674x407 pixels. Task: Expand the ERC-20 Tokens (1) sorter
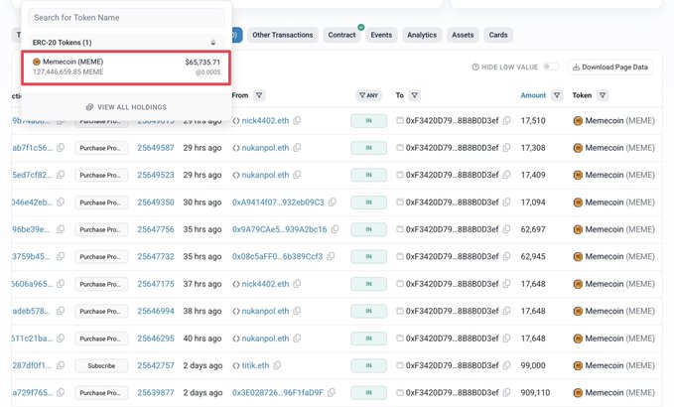[x=213, y=43]
